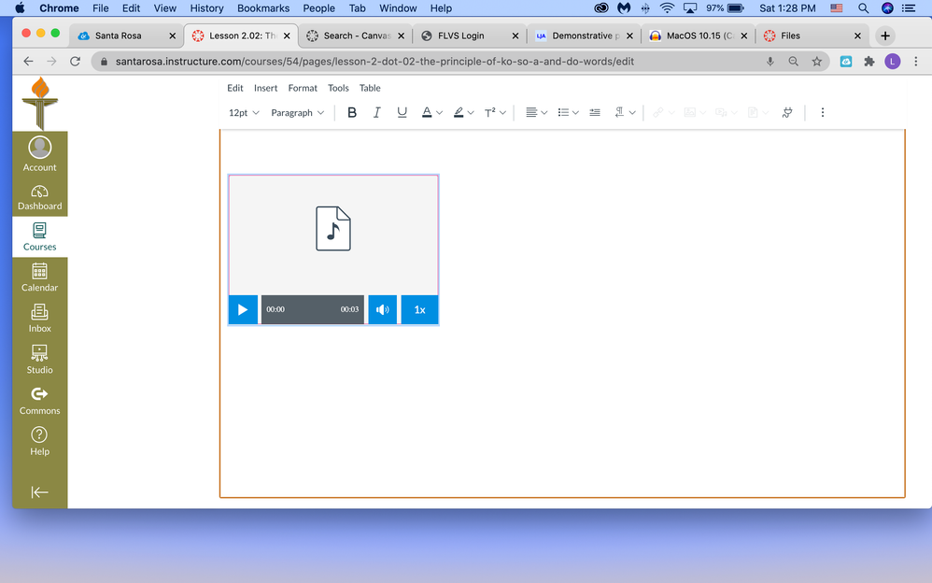
Task: Toggle underline formatting in editor toolbar
Action: click(x=402, y=112)
